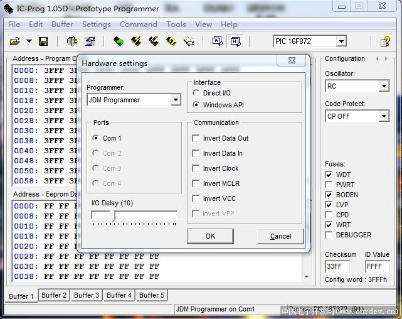Image resolution: width=402 pixels, height=319 pixels.
Task: Click the Eeprom data scrollbar down arrow
Action: (x=307, y=277)
